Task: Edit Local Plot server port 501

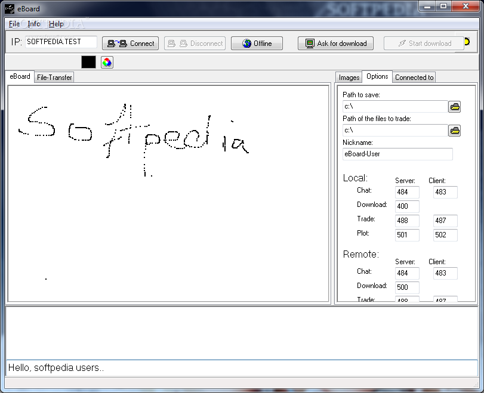Action: pos(407,235)
